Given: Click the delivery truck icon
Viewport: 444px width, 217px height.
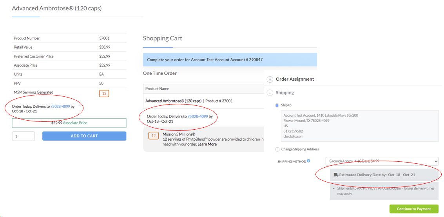Looking at the screenshot, I should tap(336, 175).
